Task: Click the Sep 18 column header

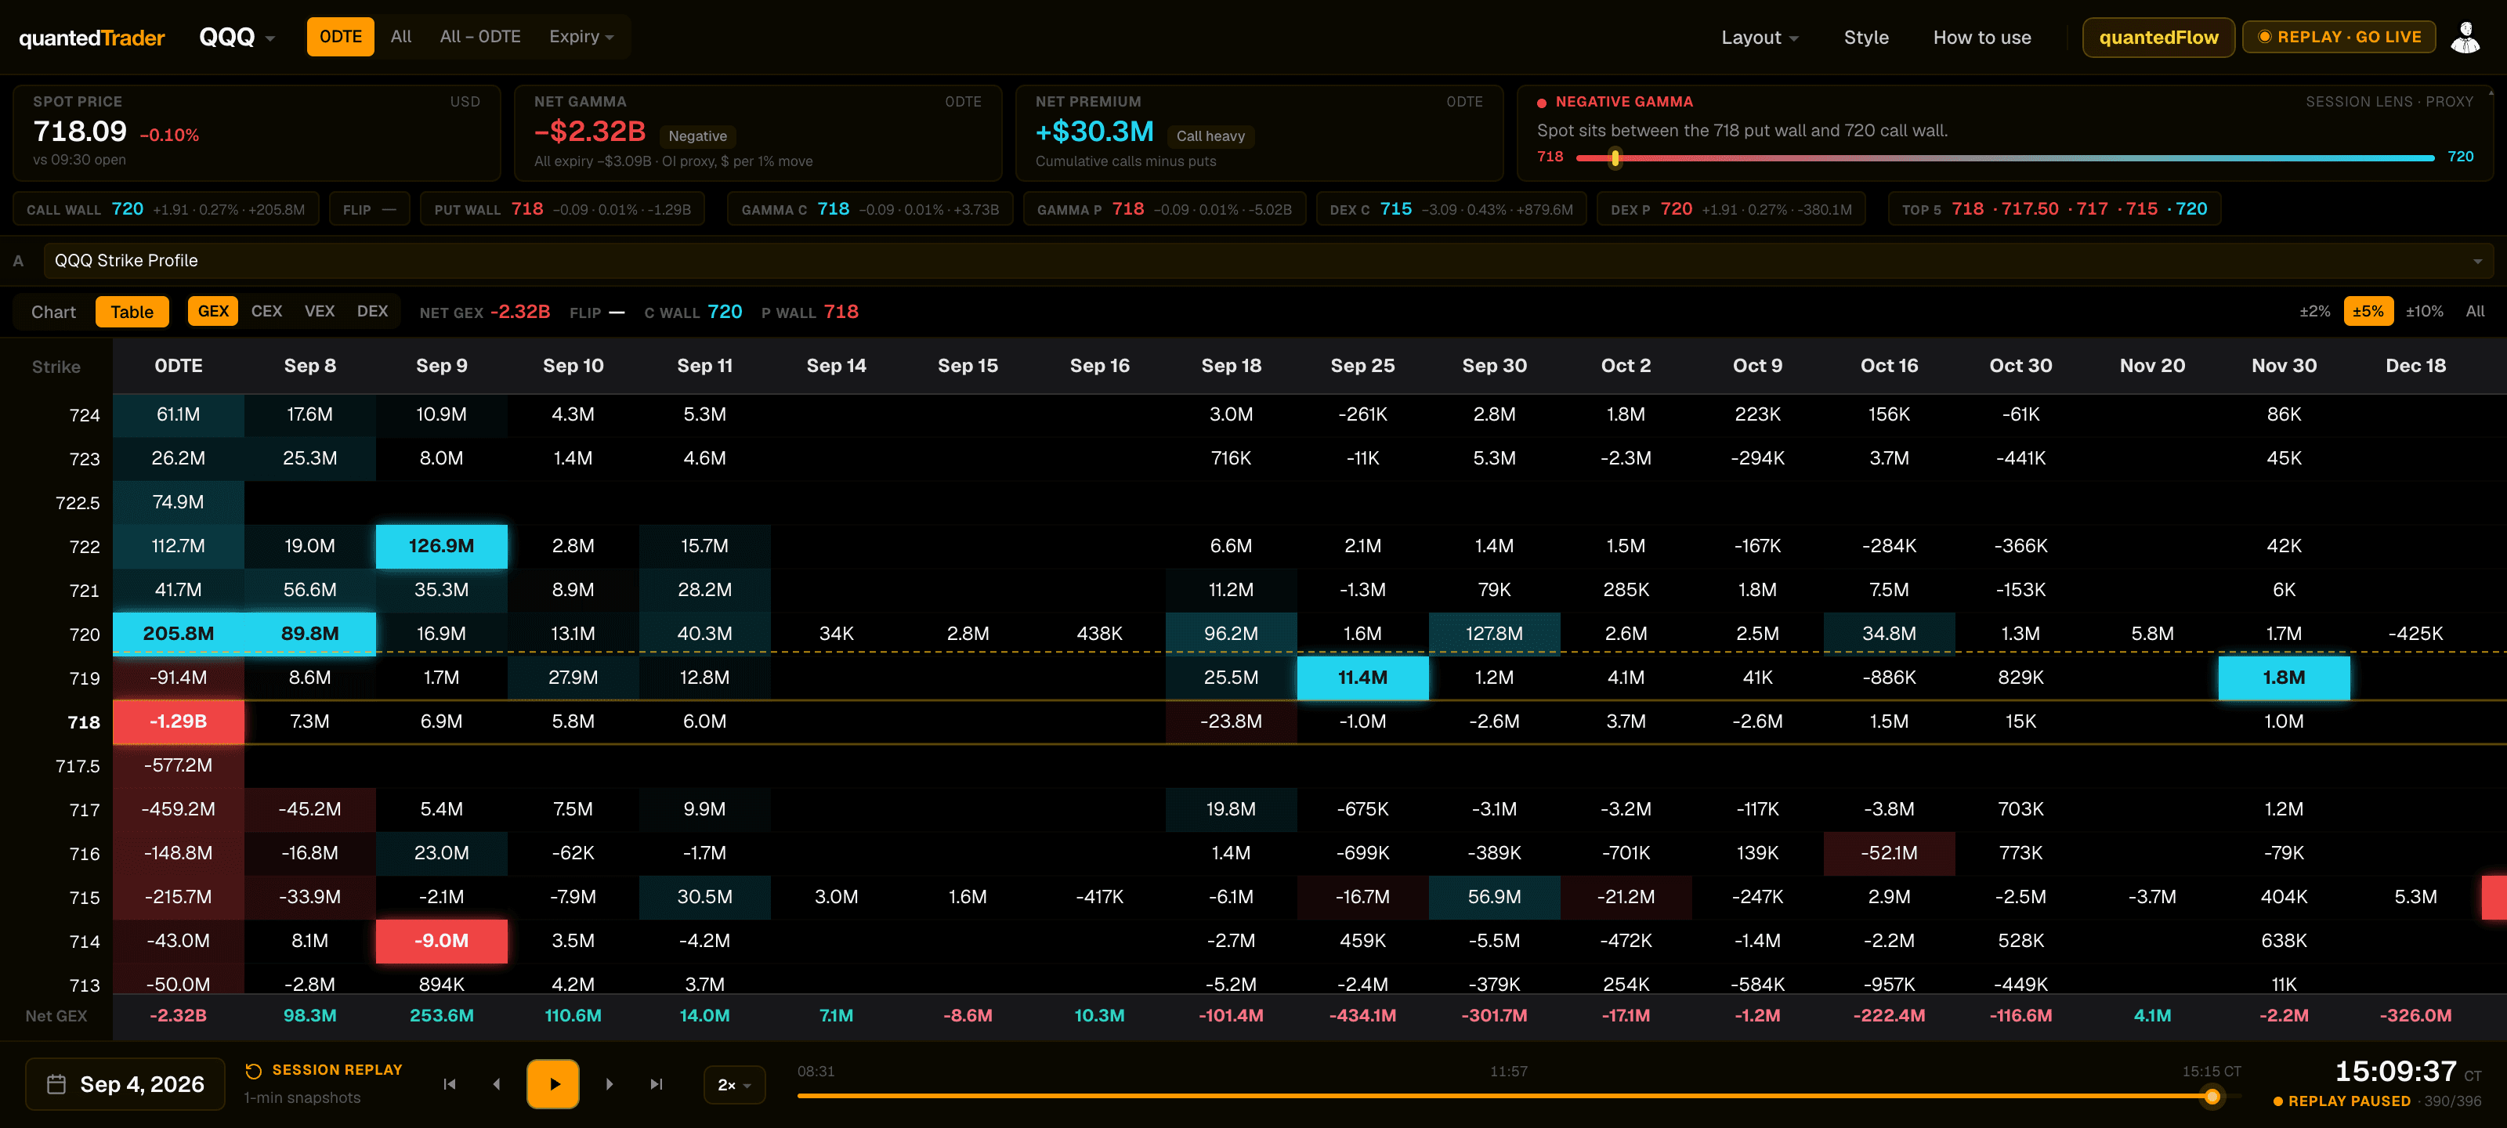Action: 1231,366
